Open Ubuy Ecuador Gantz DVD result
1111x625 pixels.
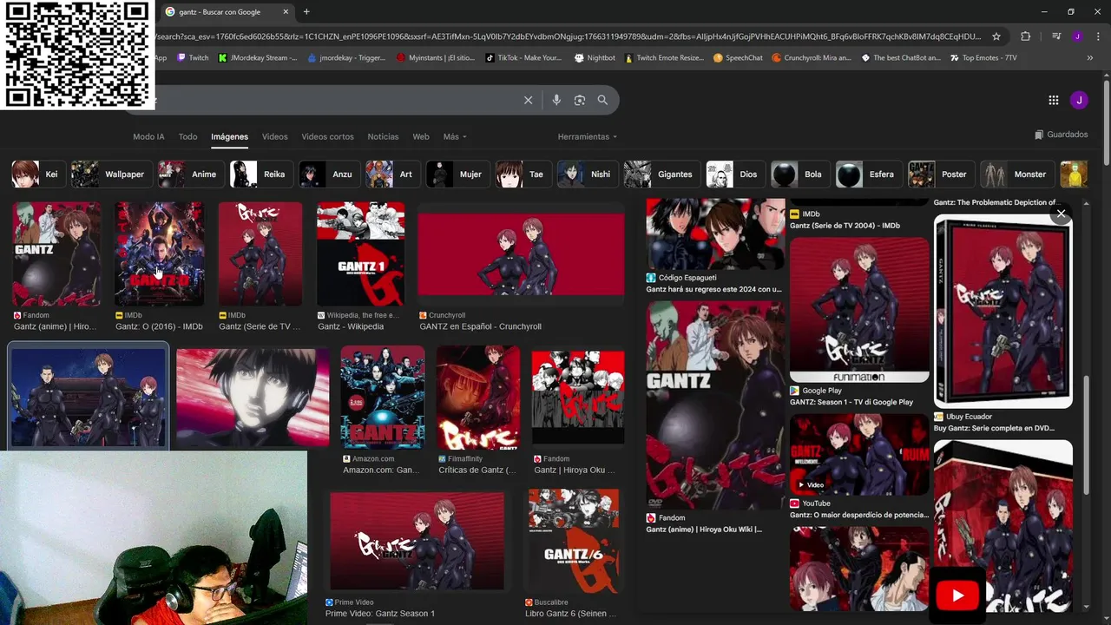tap(1003, 312)
